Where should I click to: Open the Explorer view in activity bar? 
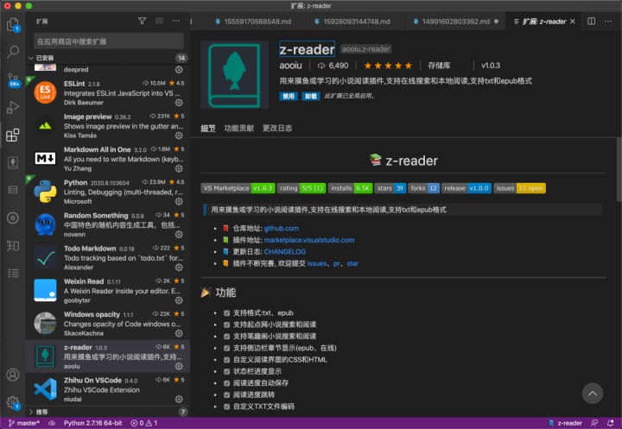pos(13,24)
